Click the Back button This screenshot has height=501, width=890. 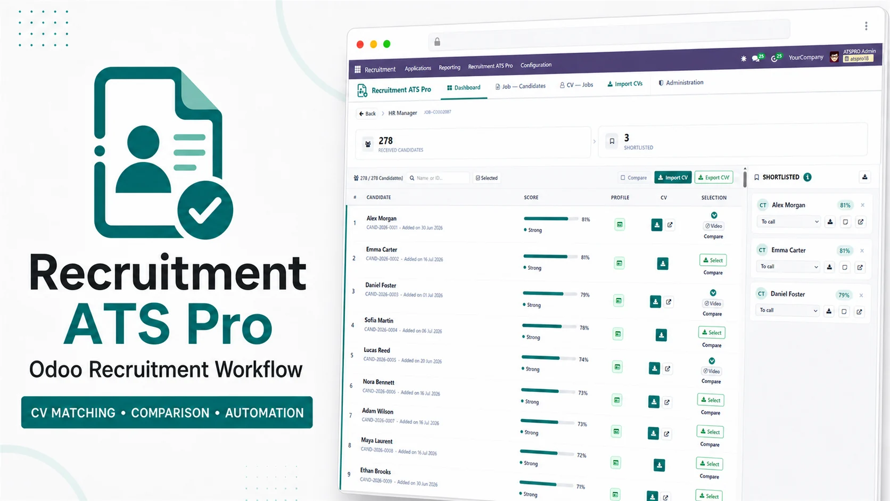click(367, 113)
